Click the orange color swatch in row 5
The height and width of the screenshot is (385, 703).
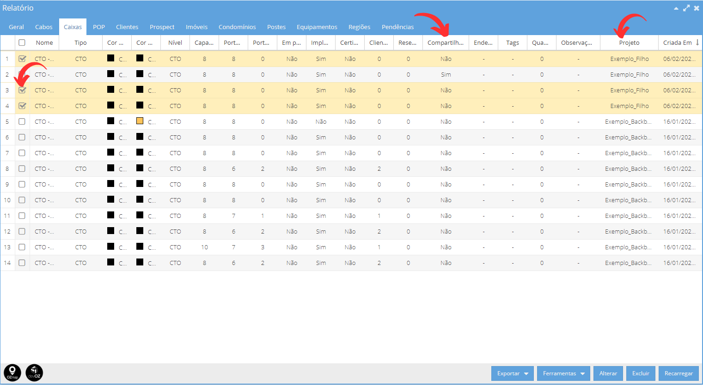(x=140, y=121)
